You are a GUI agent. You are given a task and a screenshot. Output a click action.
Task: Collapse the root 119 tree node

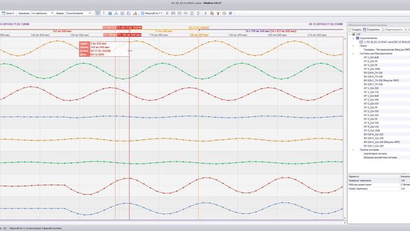350,34
